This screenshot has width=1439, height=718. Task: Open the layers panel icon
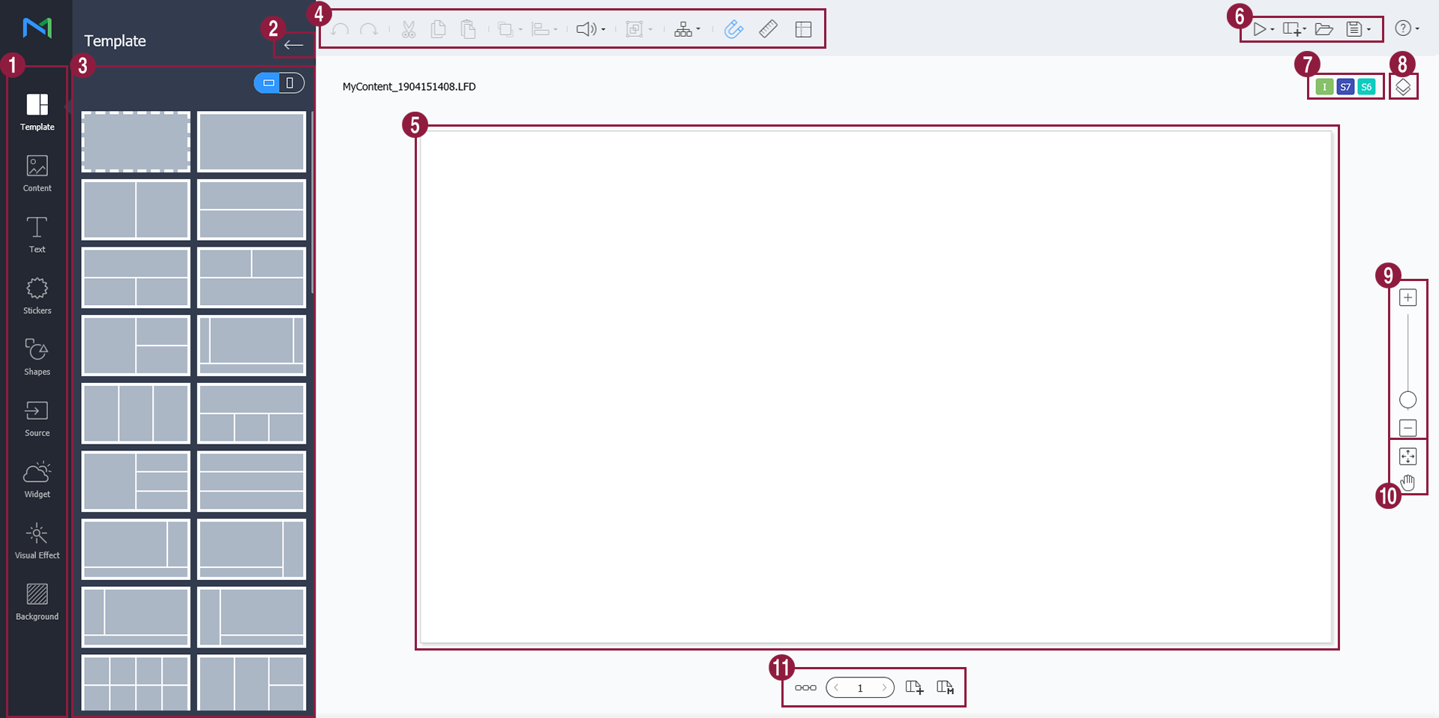pyautogui.click(x=1402, y=87)
